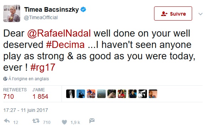The width and height of the screenshot is (211, 130).
Task: Open the #Decima hashtag
Action: coord(65,45)
